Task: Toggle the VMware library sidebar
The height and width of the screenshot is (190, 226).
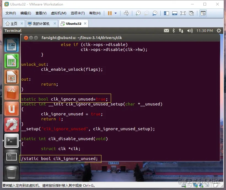Action: coord(166,13)
